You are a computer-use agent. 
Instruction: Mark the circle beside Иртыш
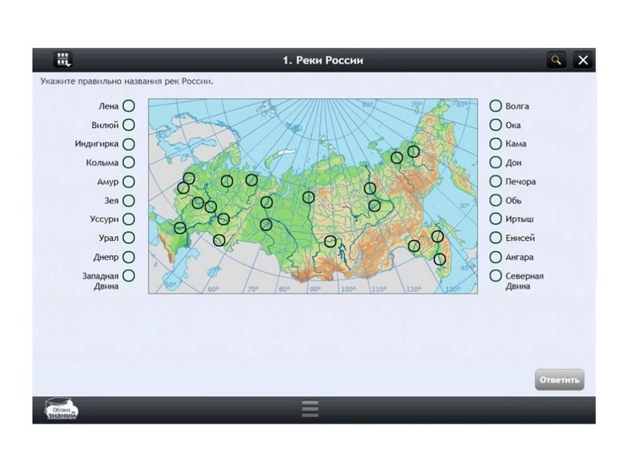[x=495, y=219]
